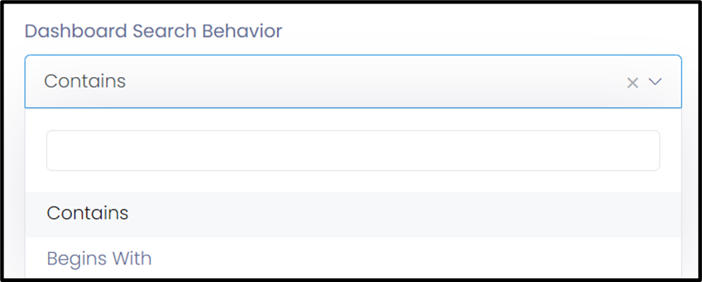This screenshot has height=282, width=702.
Task: Click the Contains text shown in the field
Action: (85, 81)
